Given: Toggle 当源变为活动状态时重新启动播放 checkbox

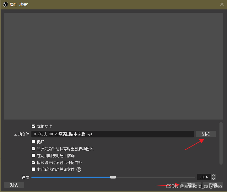Looking at the screenshot, I should point(34,149).
